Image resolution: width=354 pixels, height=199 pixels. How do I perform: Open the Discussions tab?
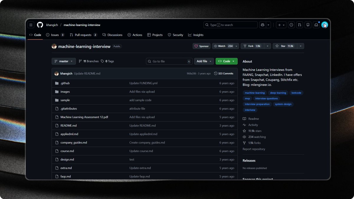pos(112,35)
